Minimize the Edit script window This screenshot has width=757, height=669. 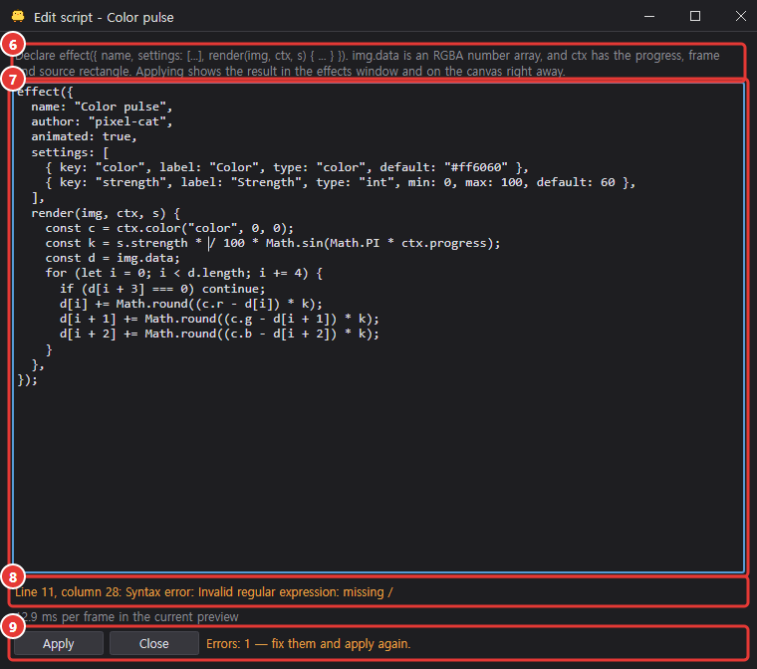tap(649, 17)
